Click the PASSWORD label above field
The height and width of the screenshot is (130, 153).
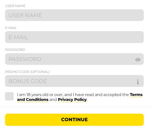point(15,50)
